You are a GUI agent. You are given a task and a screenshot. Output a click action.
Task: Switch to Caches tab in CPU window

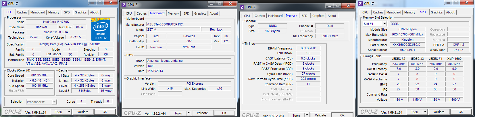pos(22,12)
